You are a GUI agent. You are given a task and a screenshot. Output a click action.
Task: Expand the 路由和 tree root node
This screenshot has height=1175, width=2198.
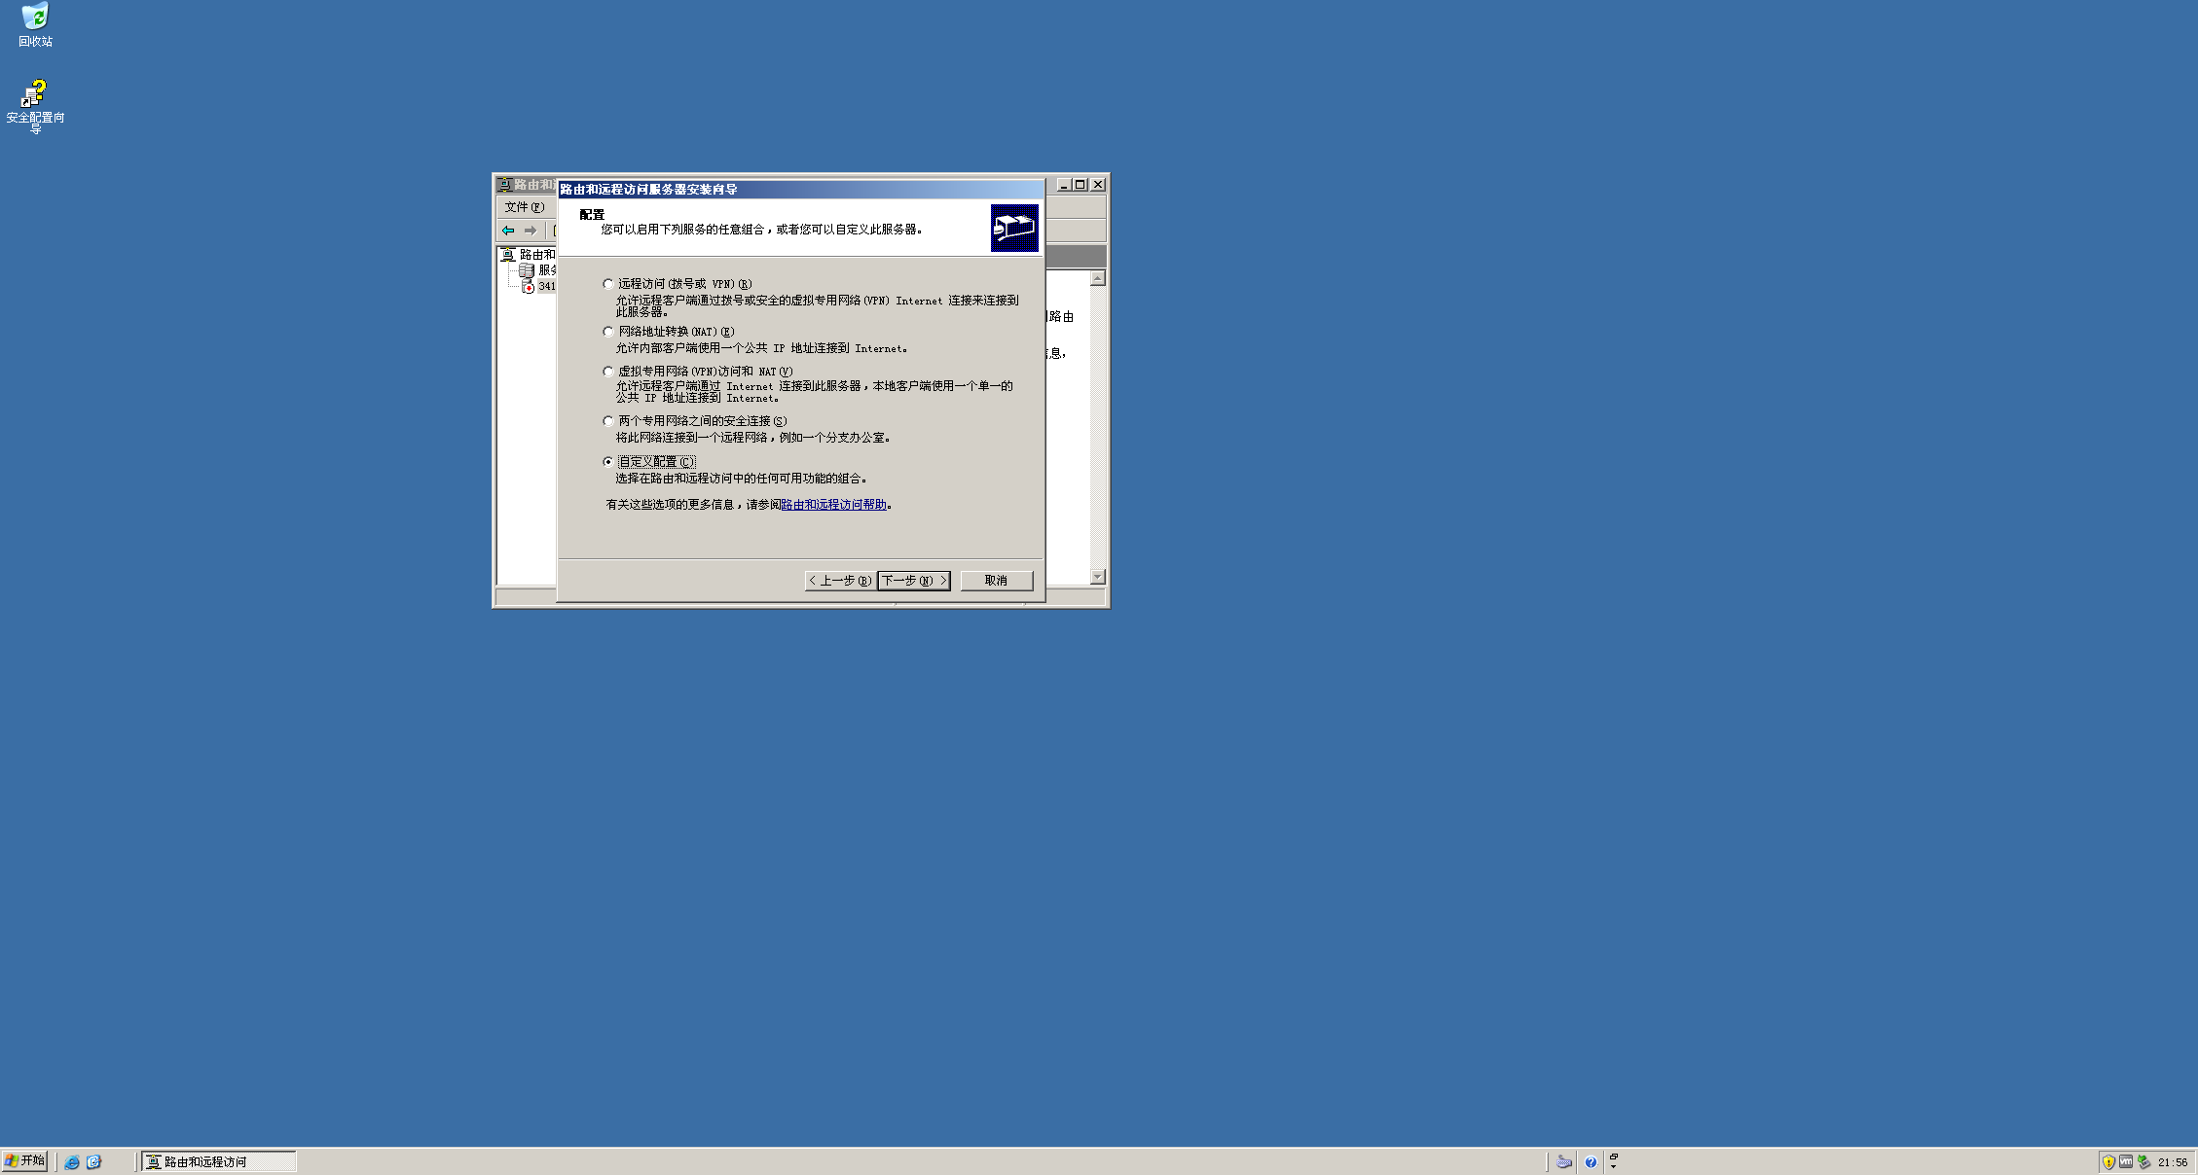(534, 256)
